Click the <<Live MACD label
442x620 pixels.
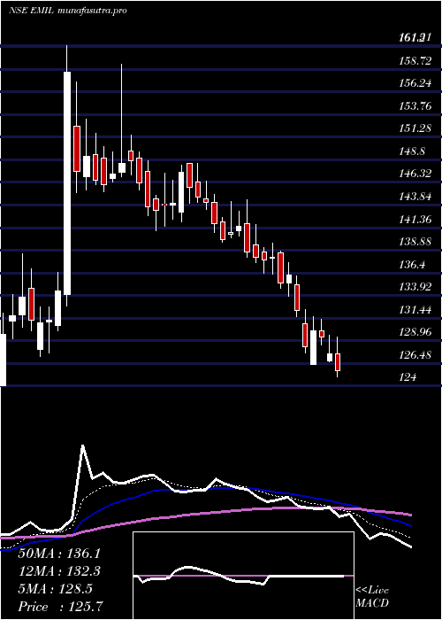(x=372, y=597)
